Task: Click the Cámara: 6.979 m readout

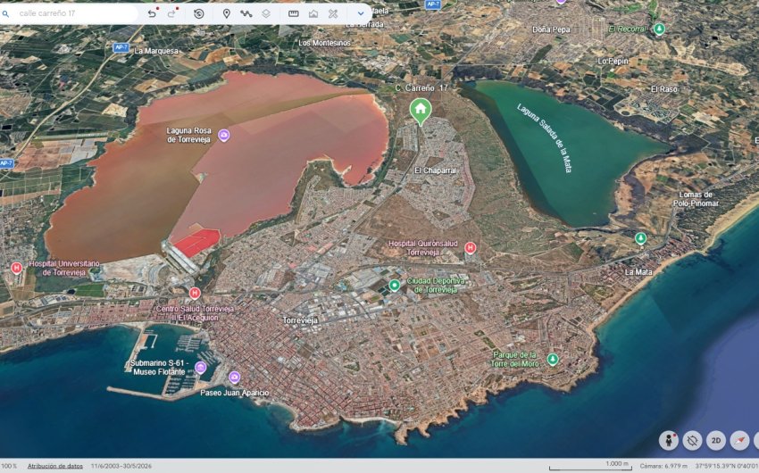Action: pyautogui.click(x=663, y=466)
